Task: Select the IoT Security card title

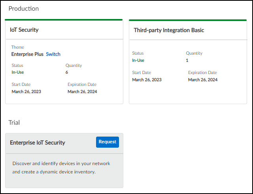Action: coord(24,30)
